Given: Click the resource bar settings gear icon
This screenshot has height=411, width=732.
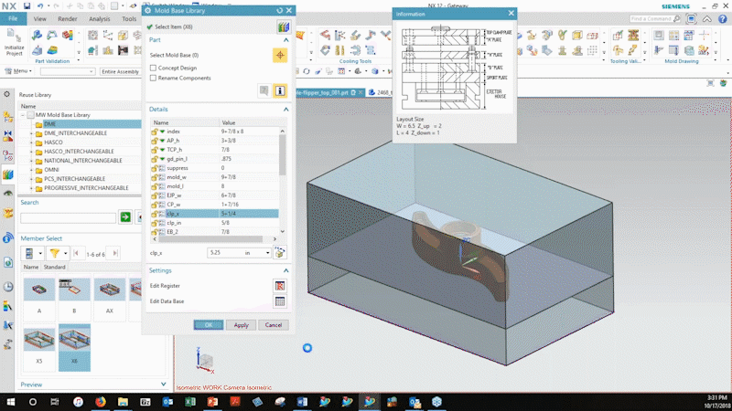Looking at the screenshot, I should pyautogui.click(x=7, y=94).
